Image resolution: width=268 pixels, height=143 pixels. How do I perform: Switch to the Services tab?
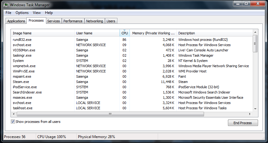(53, 21)
